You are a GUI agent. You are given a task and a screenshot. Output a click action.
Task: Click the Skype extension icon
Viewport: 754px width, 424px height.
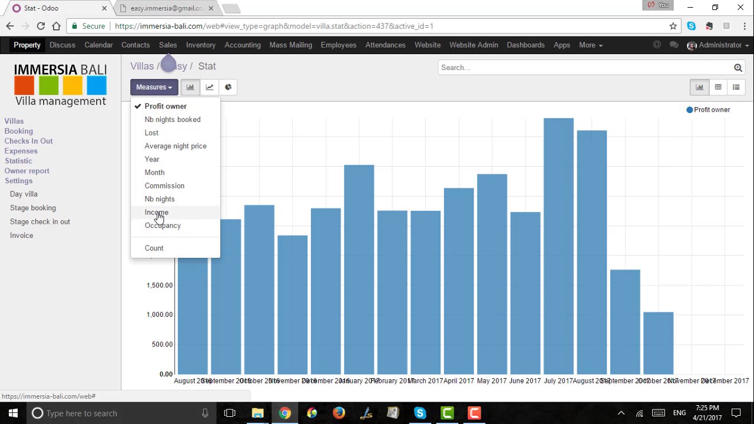(692, 26)
